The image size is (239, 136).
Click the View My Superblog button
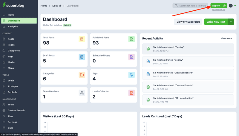(188, 22)
